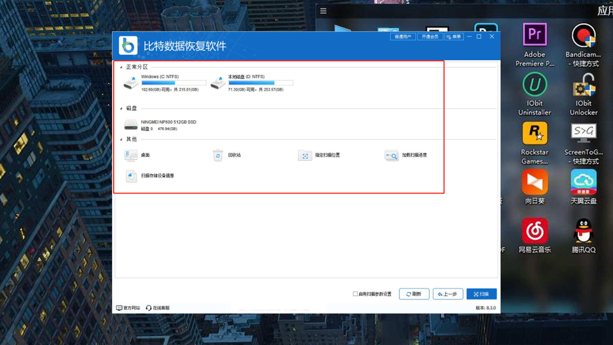Collapse the 其他 (other) section
This screenshot has height=345, width=613.
coord(121,139)
